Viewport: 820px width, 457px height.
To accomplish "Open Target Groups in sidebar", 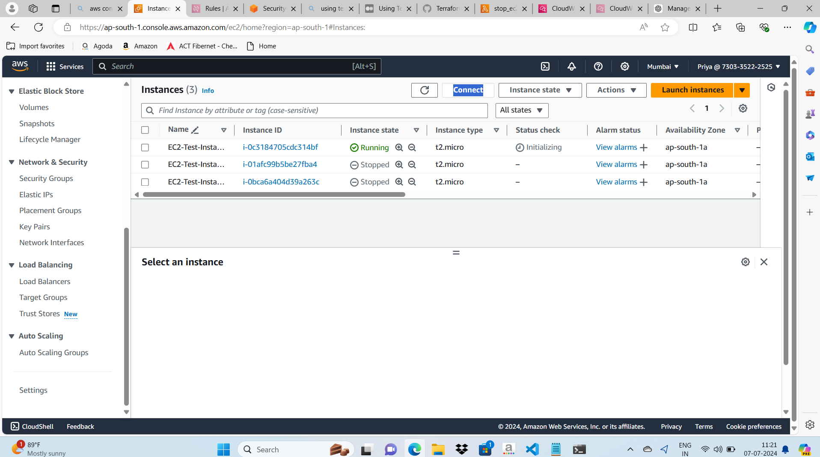I will (x=43, y=297).
